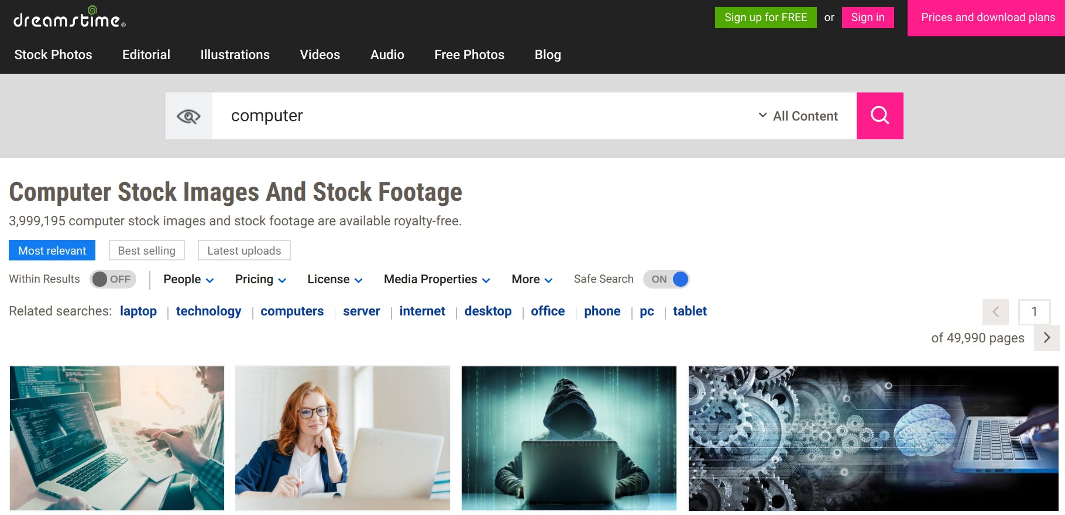
Task: Select the Most relevant sort tab
Action: 52,250
